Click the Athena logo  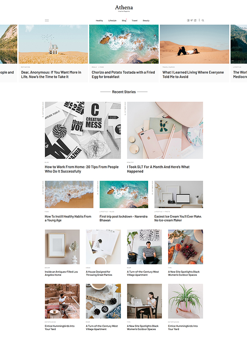pyautogui.click(x=124, y=8)
